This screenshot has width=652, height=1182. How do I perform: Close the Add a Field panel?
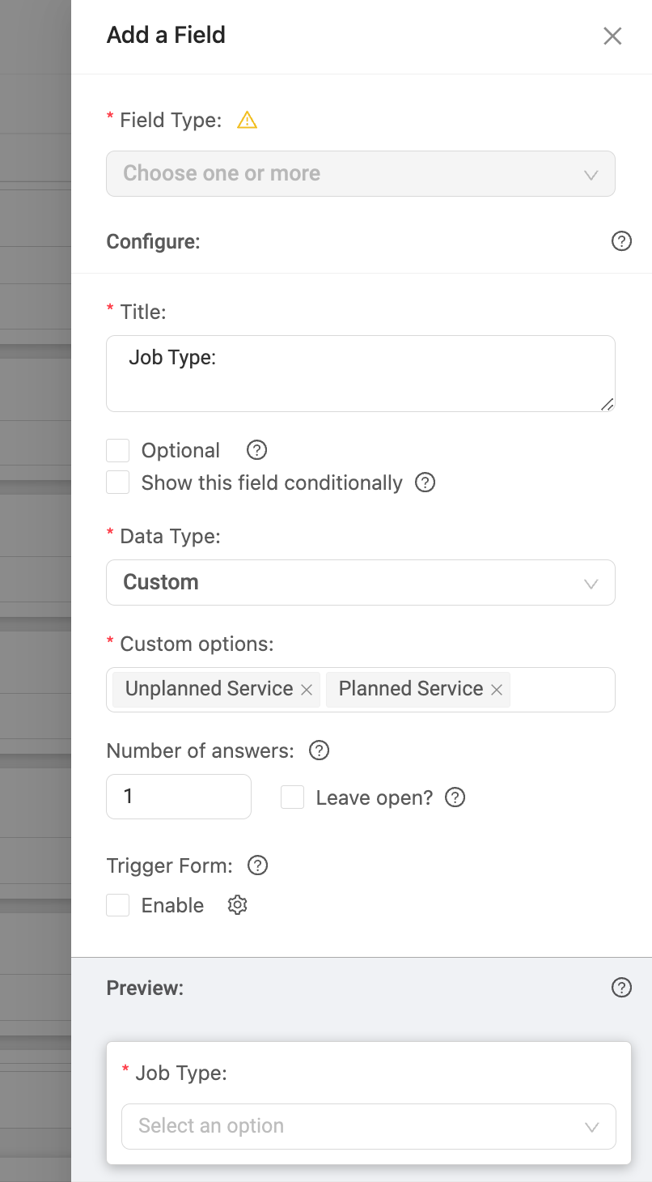[x=612, y=36]
